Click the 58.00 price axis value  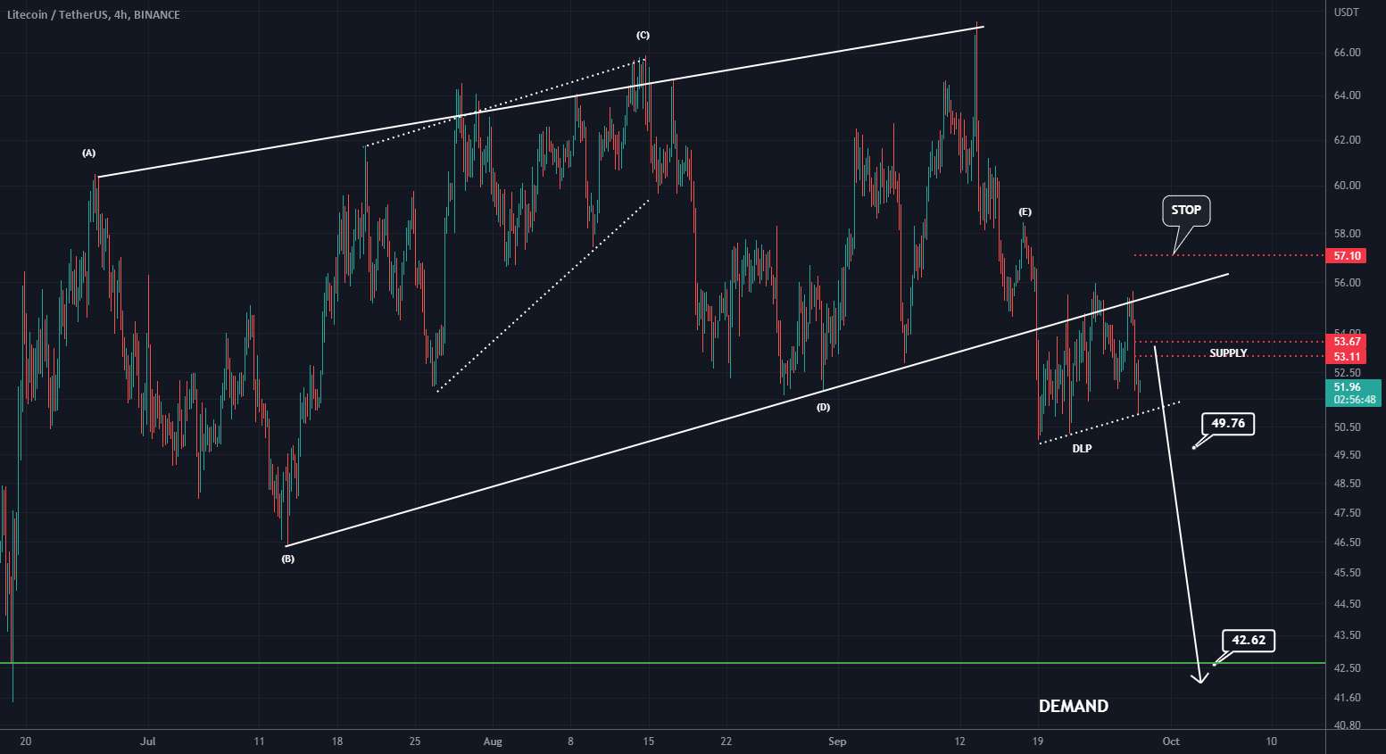(x=1348, y=234)
